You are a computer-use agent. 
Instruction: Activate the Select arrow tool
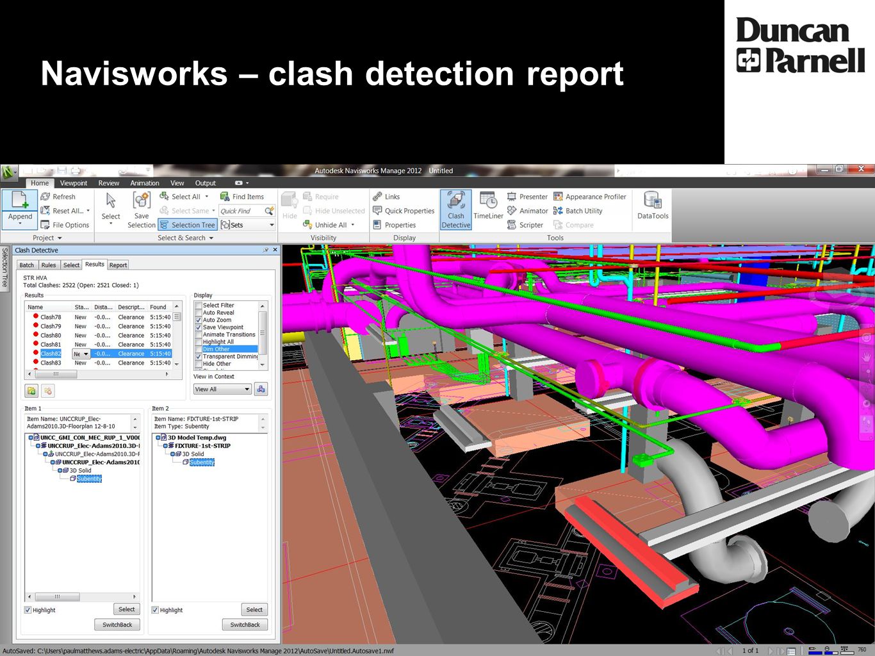tap(111, 209)
